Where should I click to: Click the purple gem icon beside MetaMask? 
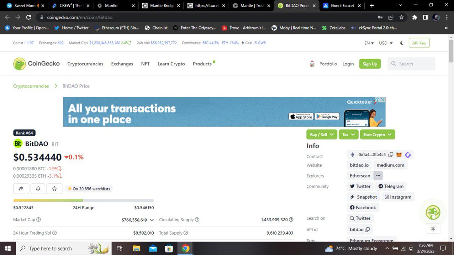pos(408,155)
